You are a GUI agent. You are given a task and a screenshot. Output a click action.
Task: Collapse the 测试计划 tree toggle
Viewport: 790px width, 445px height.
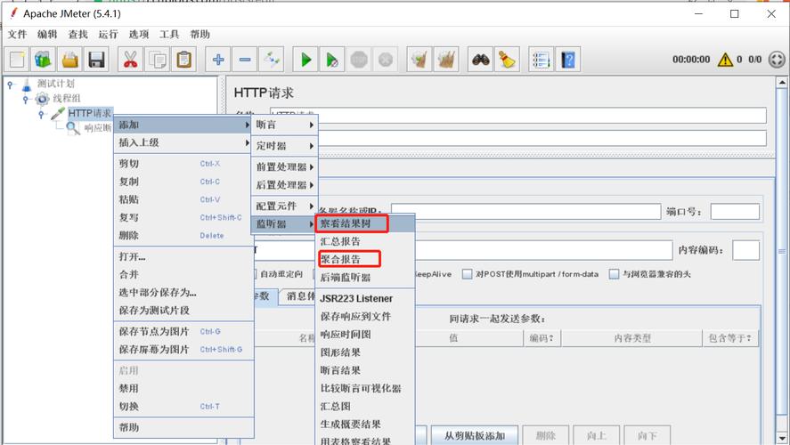click(10, 85)
